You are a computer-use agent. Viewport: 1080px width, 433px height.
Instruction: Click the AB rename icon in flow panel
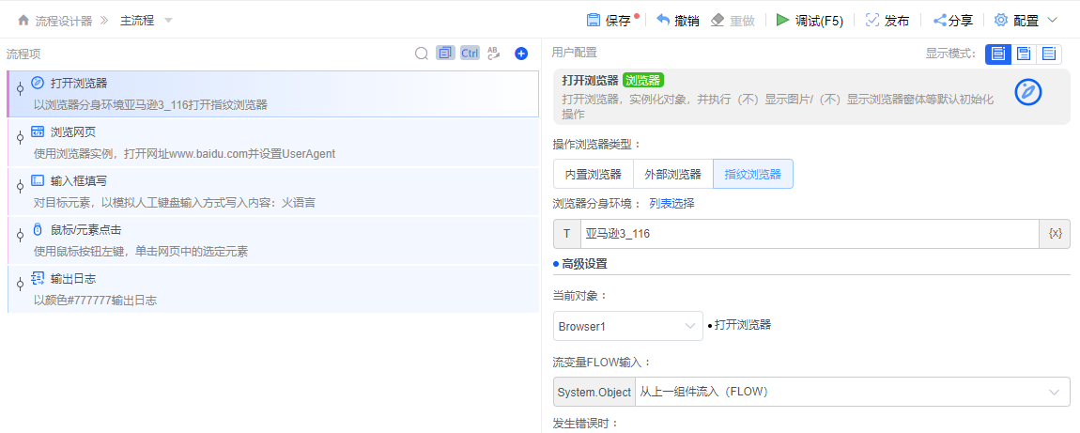[x=494, y=54]
